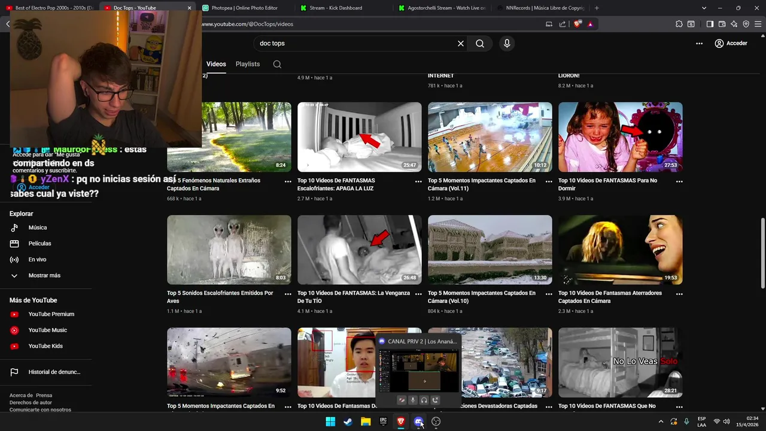Open the Windows Start menu
The height and width of the screenshot is (431, 766).
click(x=330, y=421)
